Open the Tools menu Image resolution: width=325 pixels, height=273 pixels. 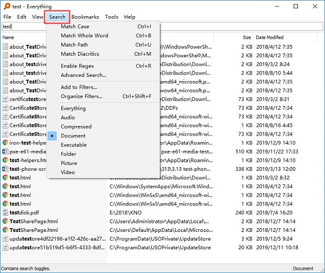112,17
